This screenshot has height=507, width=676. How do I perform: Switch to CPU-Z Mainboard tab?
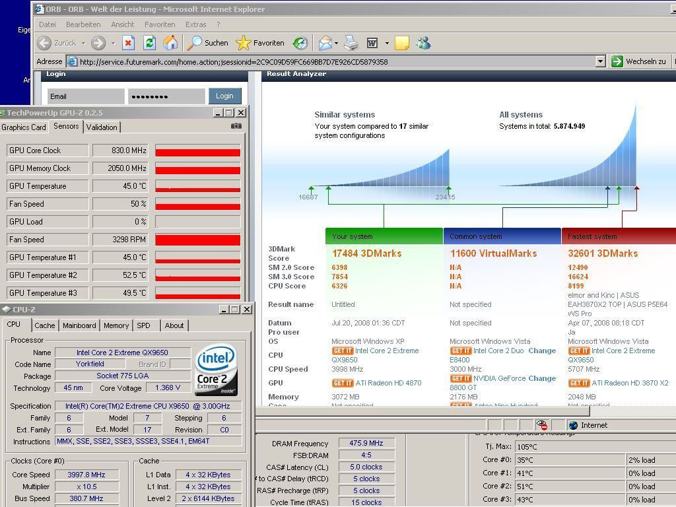(x=79, y=325)
